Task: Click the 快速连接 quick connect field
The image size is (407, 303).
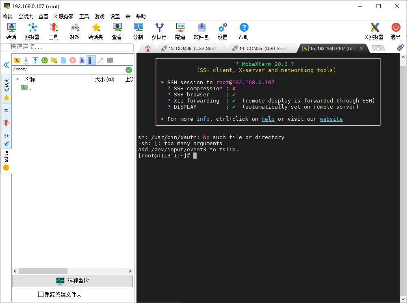Action: point(67,47)
